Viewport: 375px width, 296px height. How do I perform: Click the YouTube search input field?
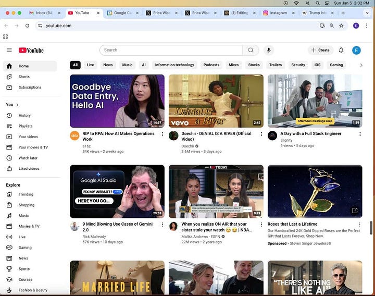pos(171,50)
